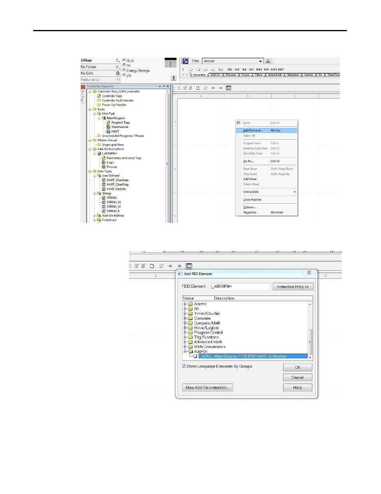Uncheck Show Language Elements By Groups
381x494 pixels.
click(184, 366)
